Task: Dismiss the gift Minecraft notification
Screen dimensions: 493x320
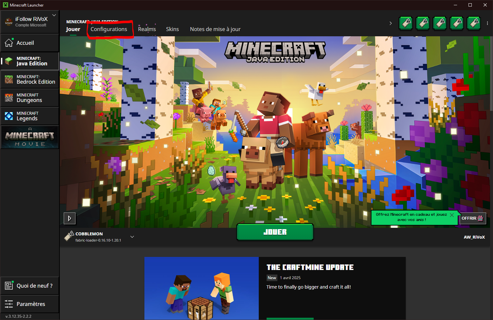Action: tap(452, 215)
